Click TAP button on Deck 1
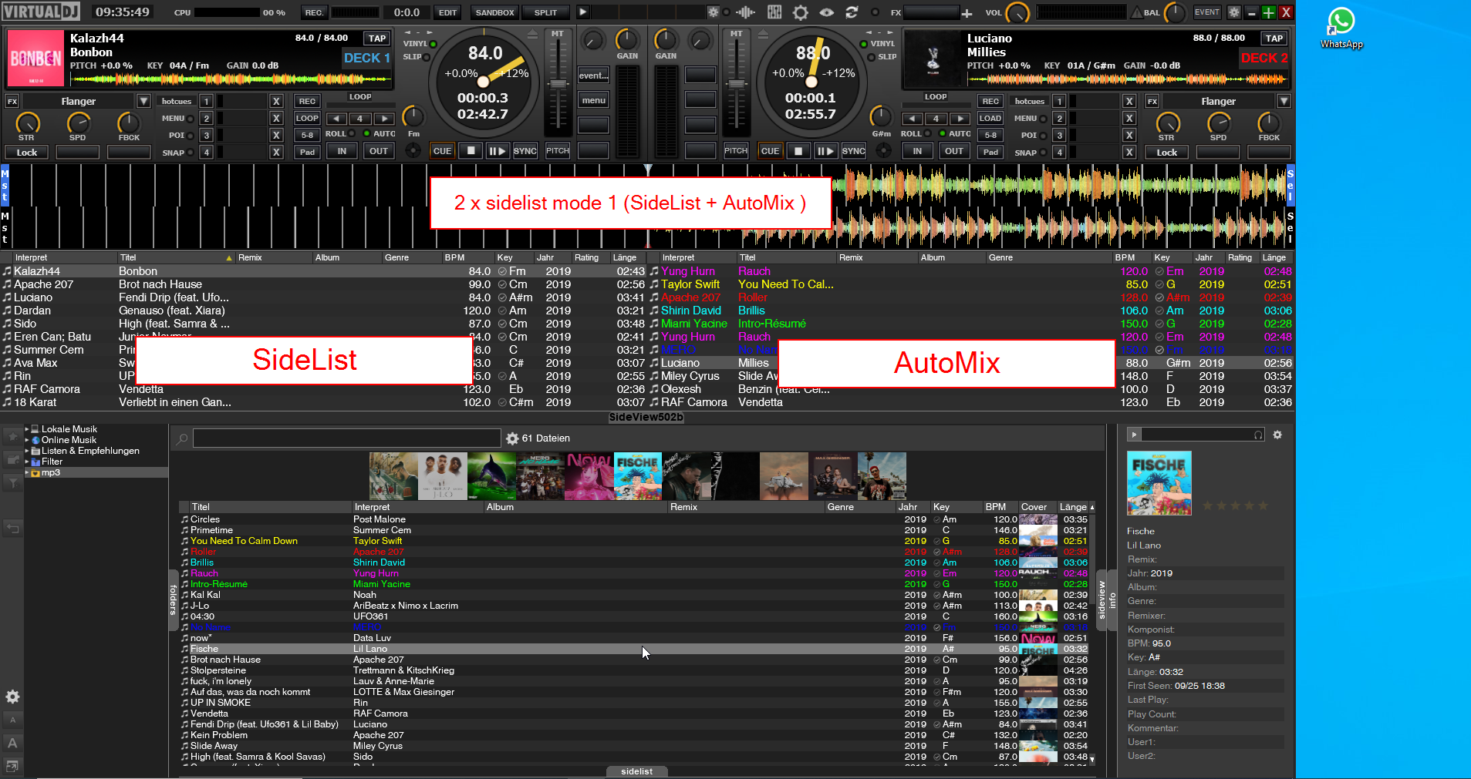Image resolution: width=1471 pixels, height=779 pixels. tap(377, 38)
